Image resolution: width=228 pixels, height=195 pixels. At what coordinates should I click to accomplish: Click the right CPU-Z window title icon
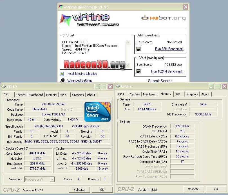pos(118,86)
